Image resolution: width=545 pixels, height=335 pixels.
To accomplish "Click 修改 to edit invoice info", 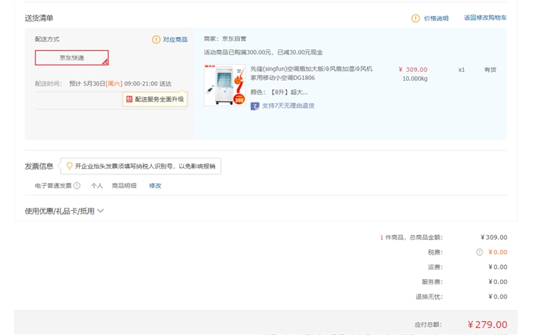I will click(155, 185).
